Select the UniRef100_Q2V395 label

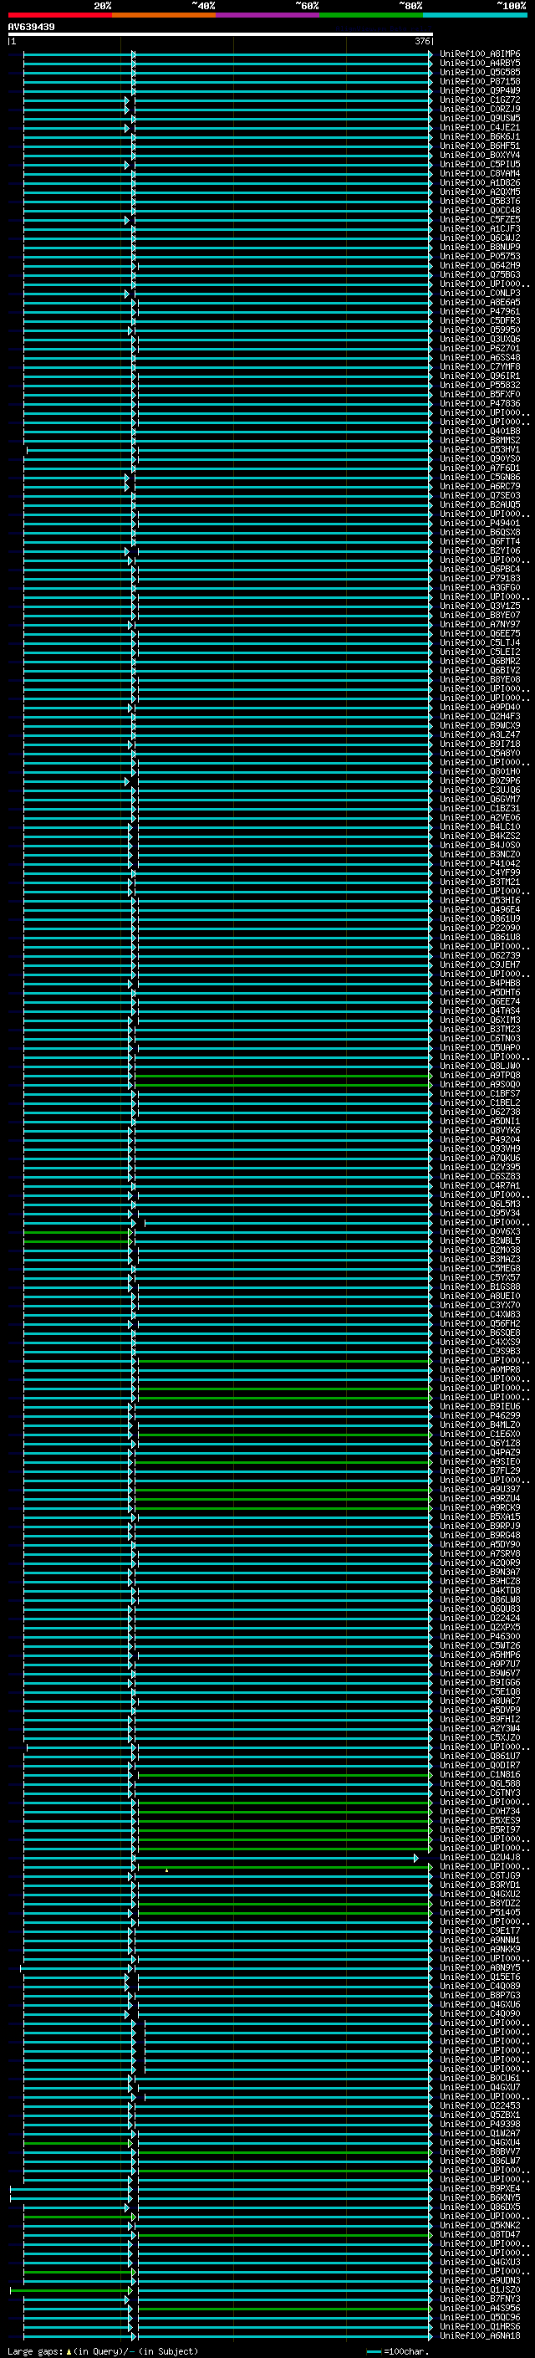tap(480, 1167)
